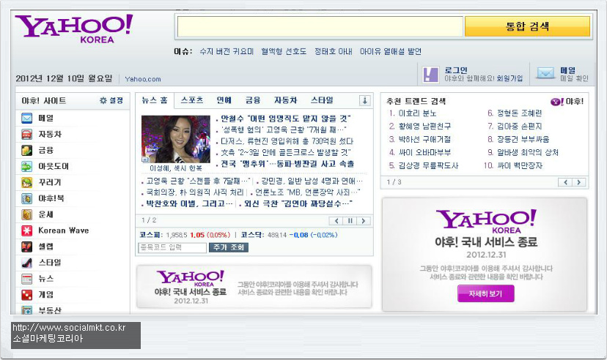Show the next trend search page
The height and width of the screenshot is (360, 607).
(x=578, y=182)
